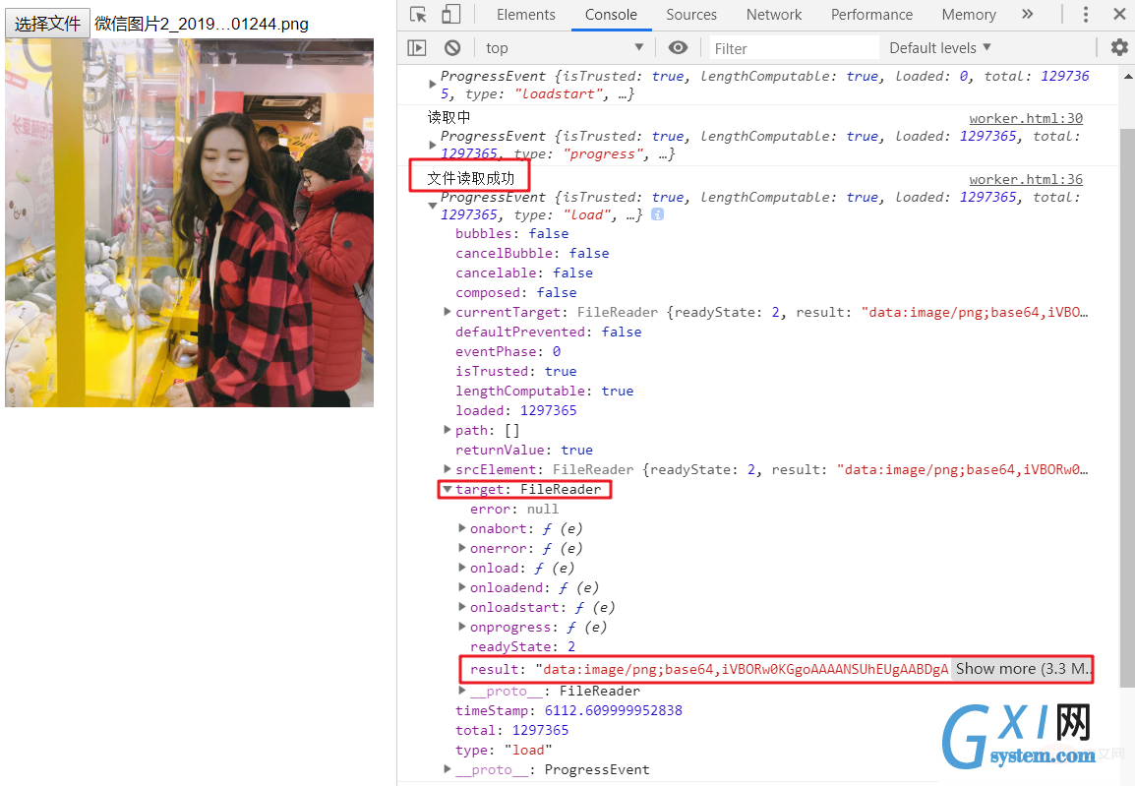Select the 'eventPhase: 0' row
1135x786 pixels.
(x=508, y=351)
